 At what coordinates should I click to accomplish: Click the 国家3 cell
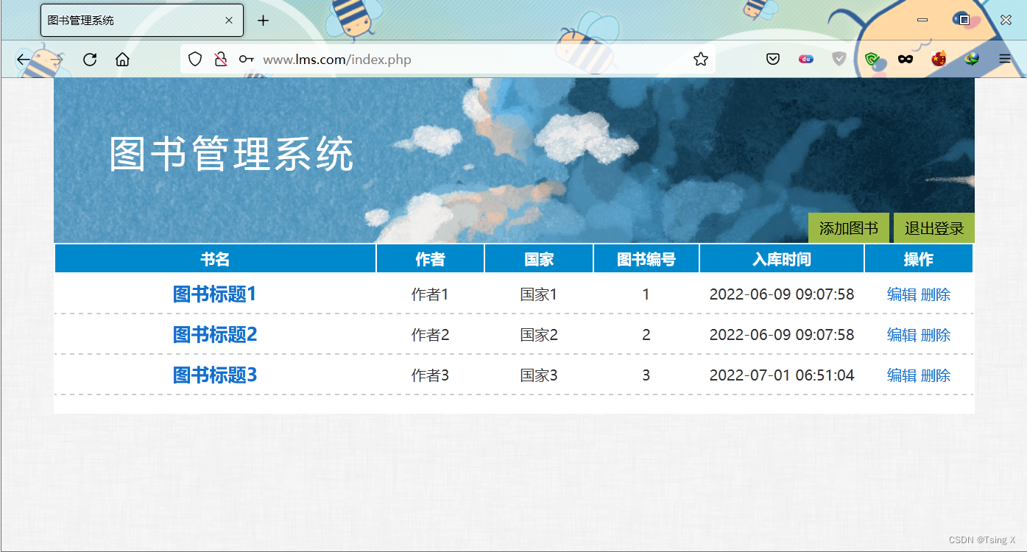click(539, 375)
